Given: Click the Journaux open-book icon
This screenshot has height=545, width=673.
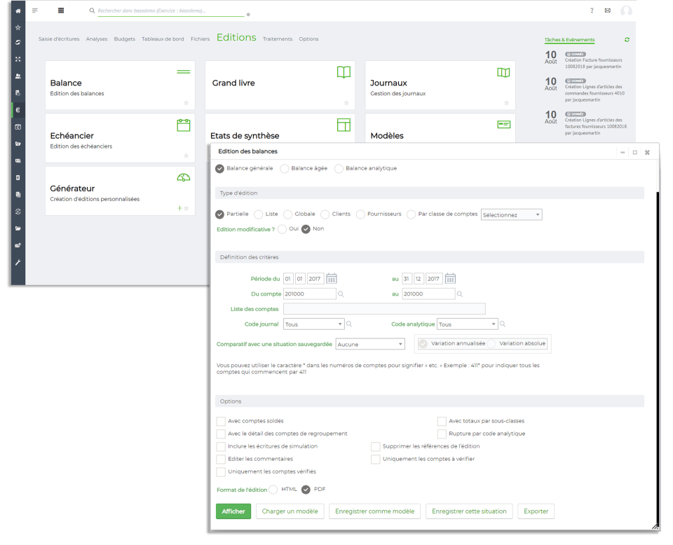Looking at the screenshot, I should pos(503,72).
